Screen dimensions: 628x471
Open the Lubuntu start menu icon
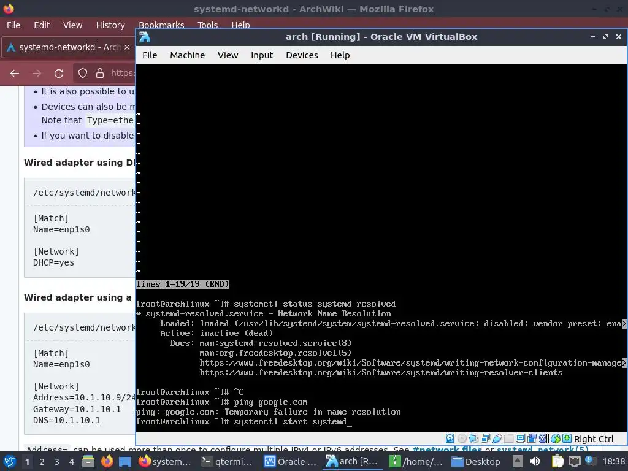click(x=9, y=461)
